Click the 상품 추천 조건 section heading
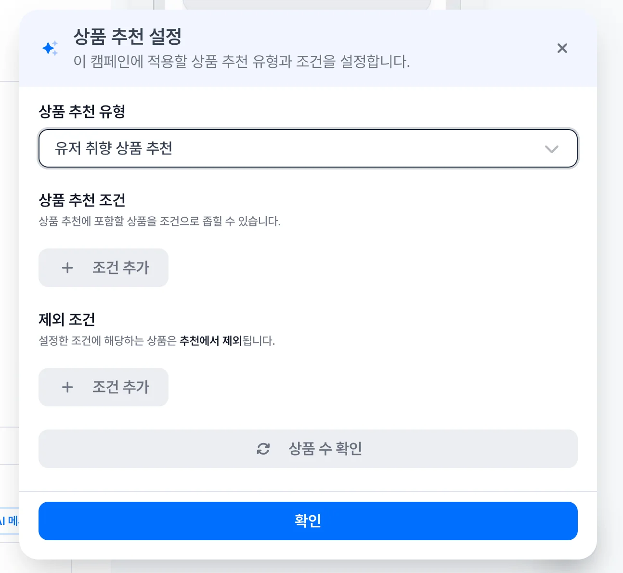The width and height of the screenshot is (623, 573). coord(82,200)
